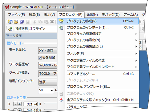Open the 速度/インチング dropdown
Image resolution: width=150 pixels, height=112 pixels.
pyautogui.click(x=48, y=82)
